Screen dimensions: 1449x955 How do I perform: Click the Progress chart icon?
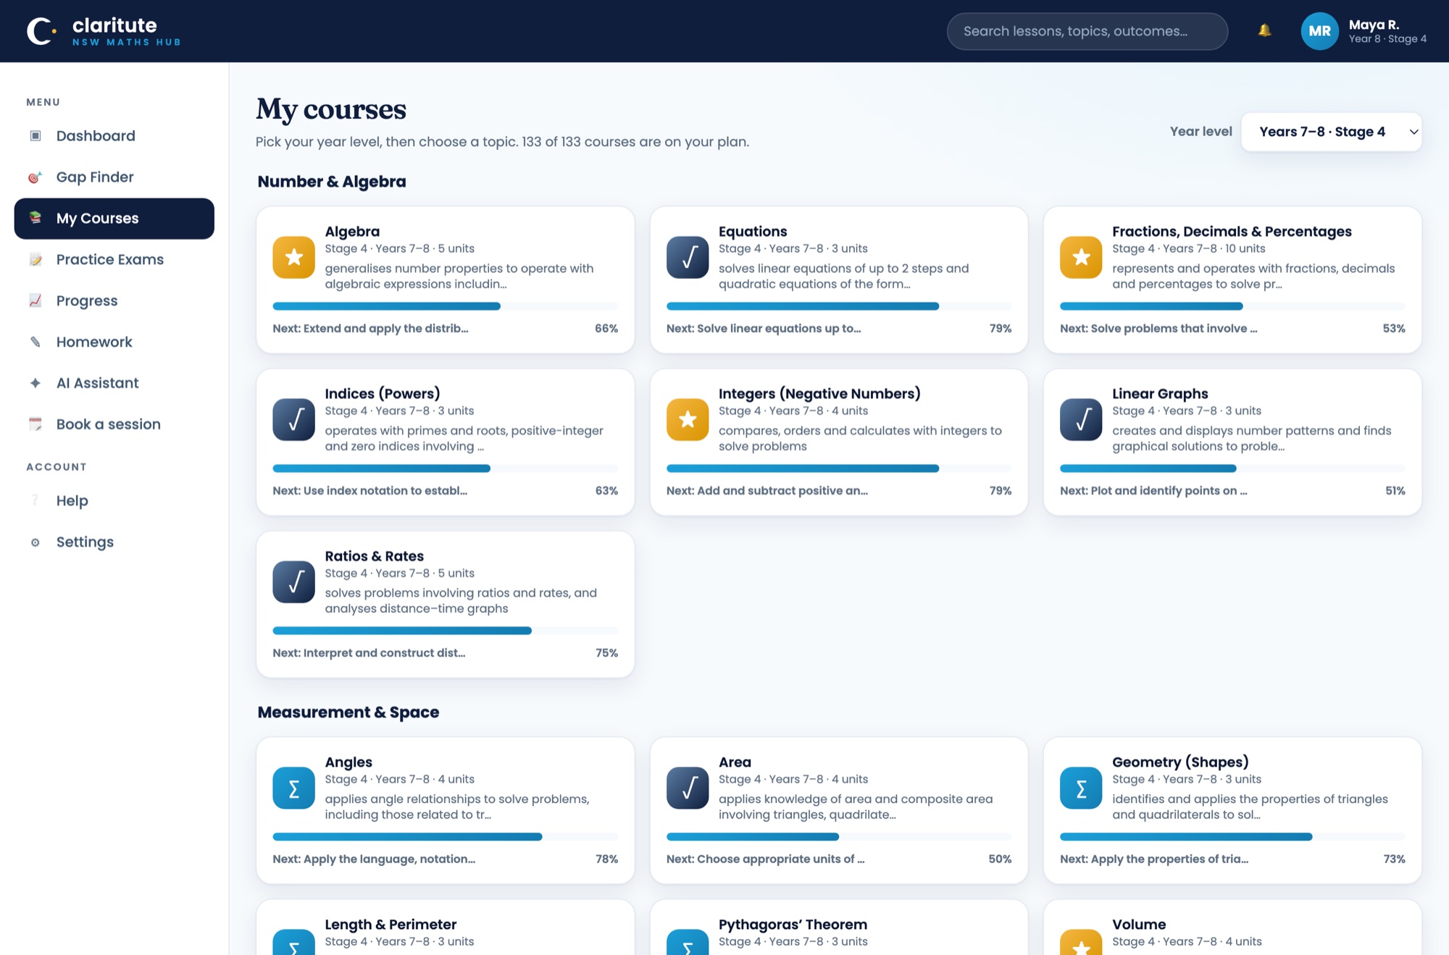(x=36, y=300)
